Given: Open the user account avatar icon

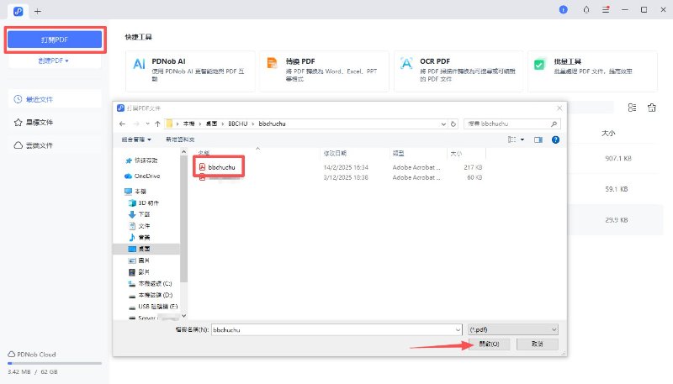Looking at the screenshot, I should tap(563, 9).
